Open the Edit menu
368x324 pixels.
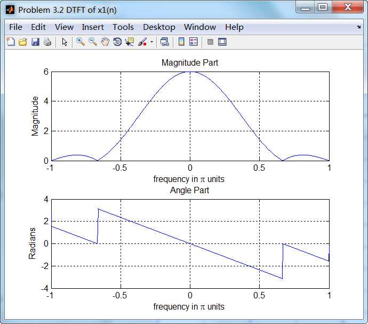tap(38, 27)
